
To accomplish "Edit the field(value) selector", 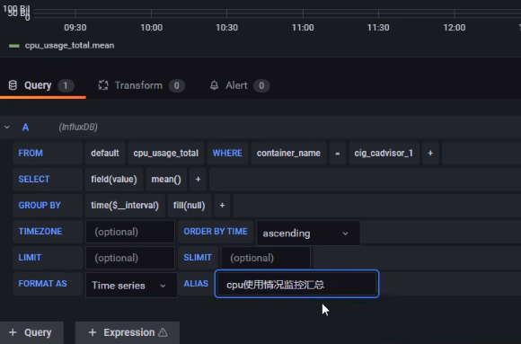I will point(114,179).
